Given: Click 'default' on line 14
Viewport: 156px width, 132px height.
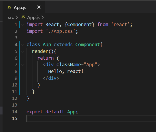Looking at the screenshot, I should 55,112.
